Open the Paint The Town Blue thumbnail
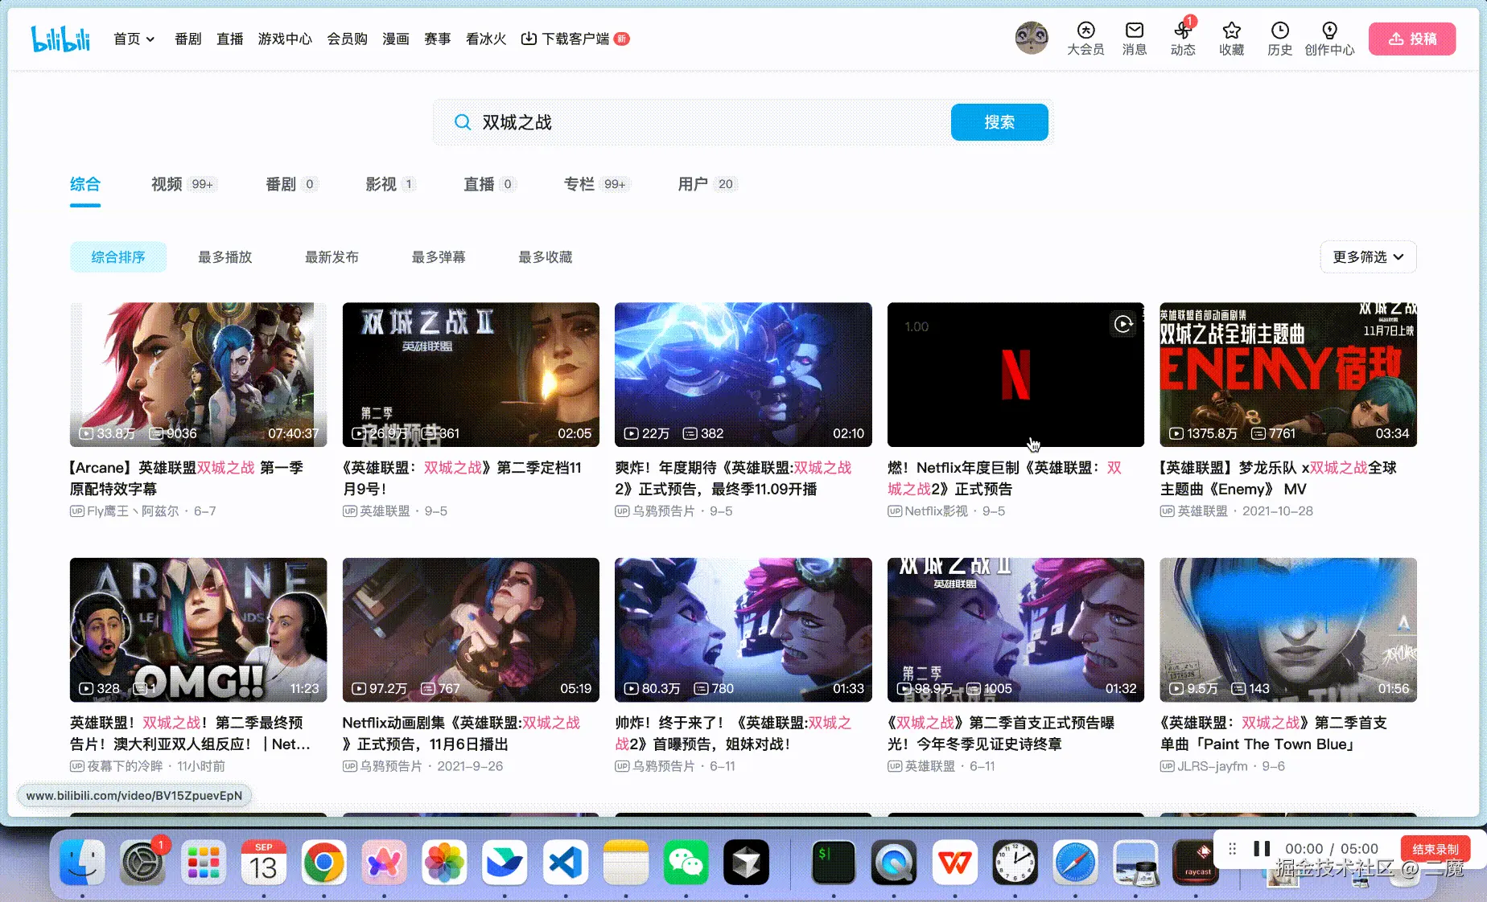Viewport: 1487px width, 902px height. pyautogui.click(x=1287, y=629)
